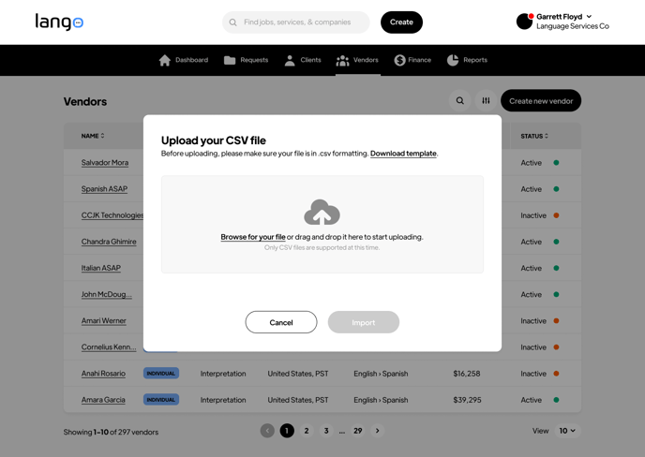Click the Dashboard home icon
The image size is (645, 457).
coord(165,60)
